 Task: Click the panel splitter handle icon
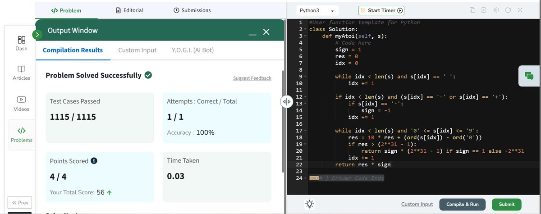coord(287,102)
